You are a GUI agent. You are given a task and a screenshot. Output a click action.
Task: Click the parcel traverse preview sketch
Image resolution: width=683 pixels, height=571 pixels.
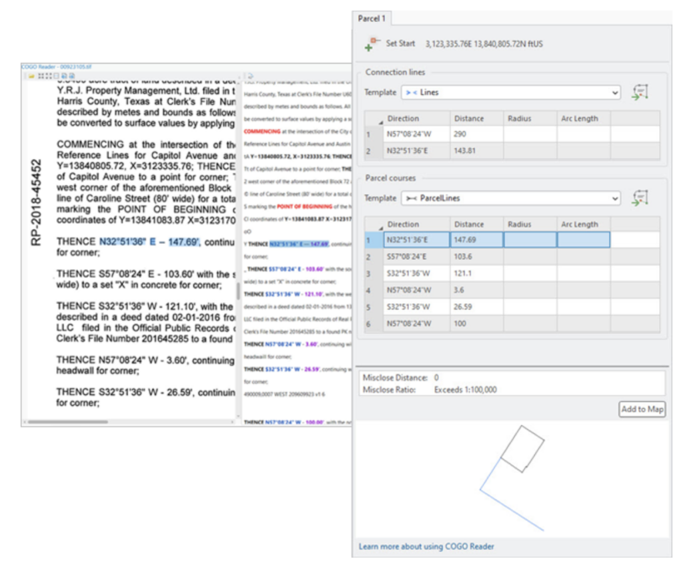(512, 478)
